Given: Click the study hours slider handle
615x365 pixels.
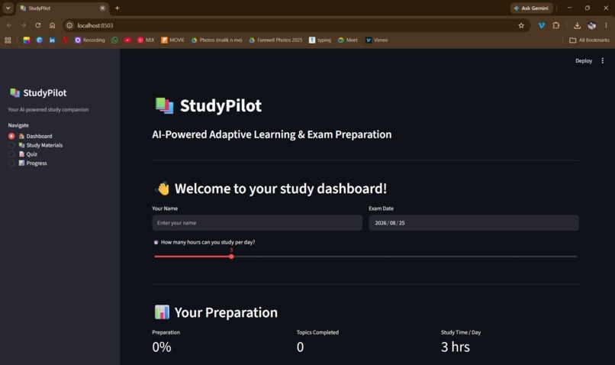Looking at the screenshot, I should pyautogui.click(x=231, y=257).
